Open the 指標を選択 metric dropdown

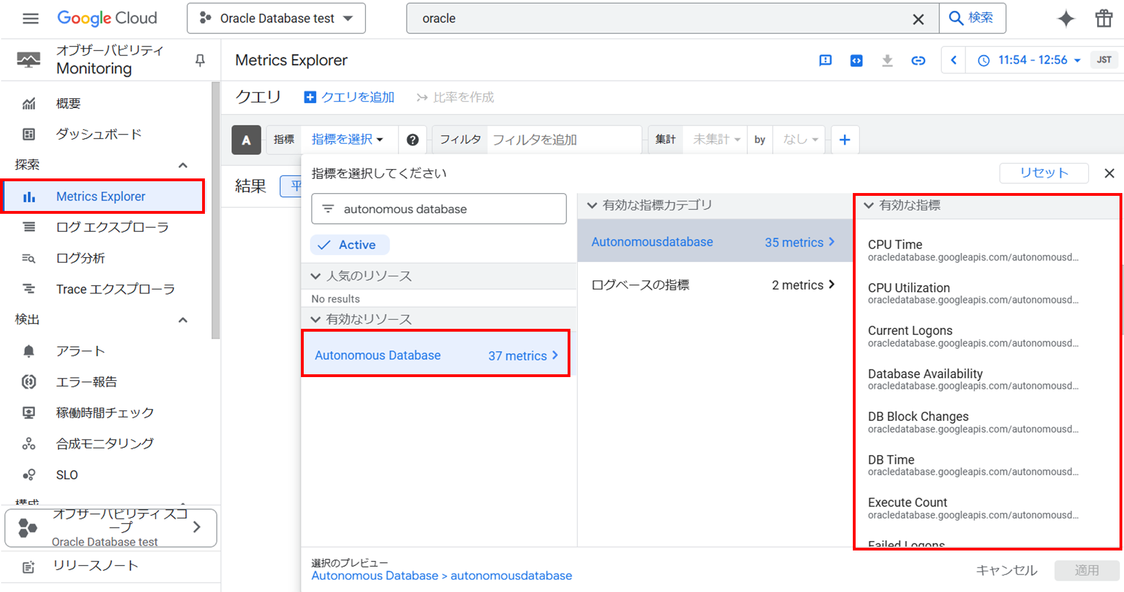(x=348, y=139)
